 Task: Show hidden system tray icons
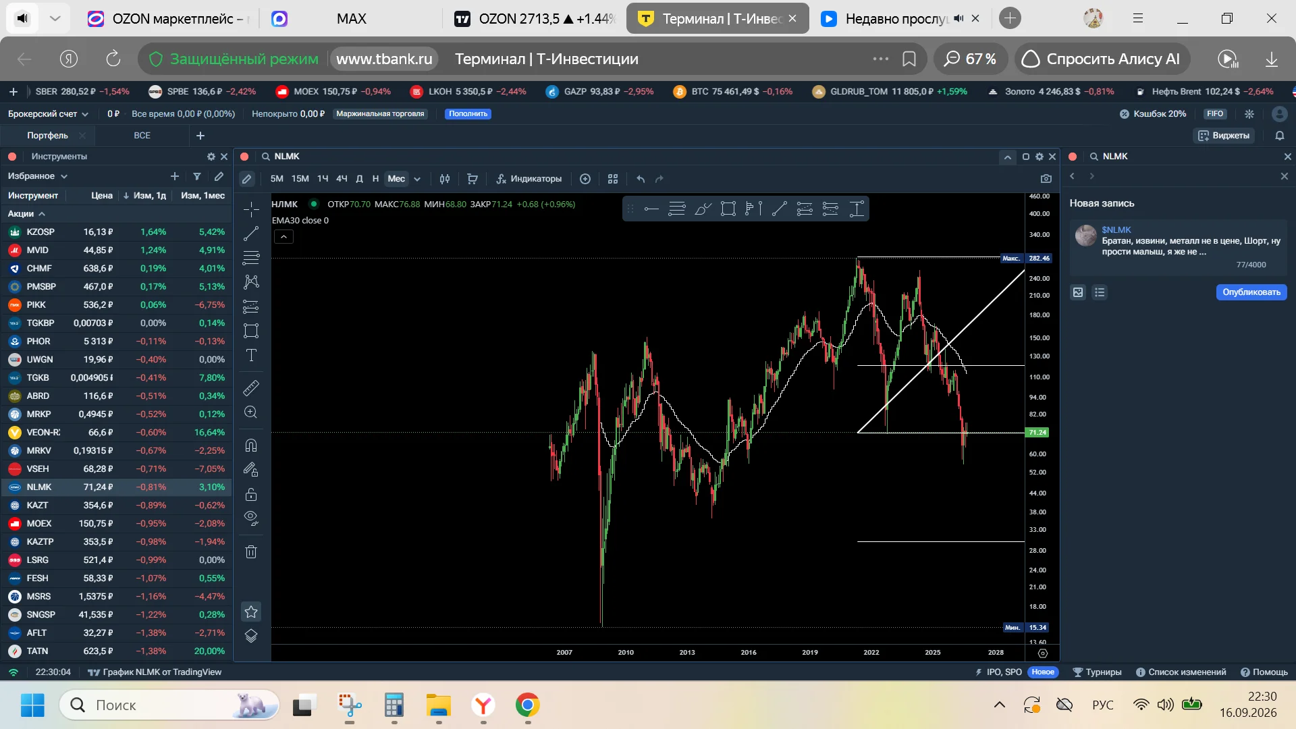1000,705
